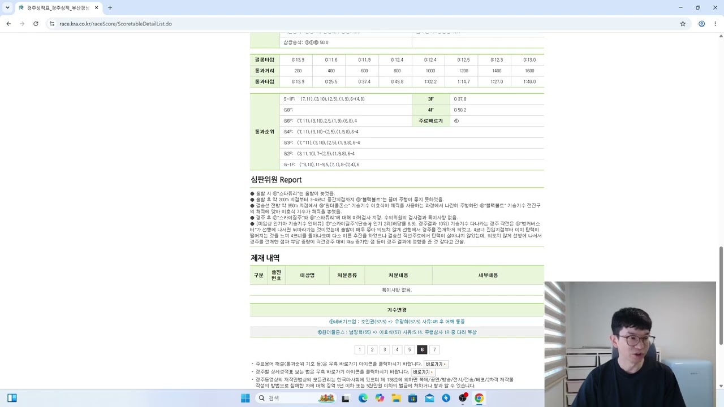
Task: Go to results page 5
Action: (410, 350)
